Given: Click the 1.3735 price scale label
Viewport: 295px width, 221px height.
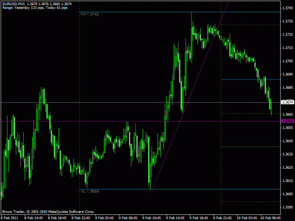Looking at the screenshot, I should pos(287,21).
